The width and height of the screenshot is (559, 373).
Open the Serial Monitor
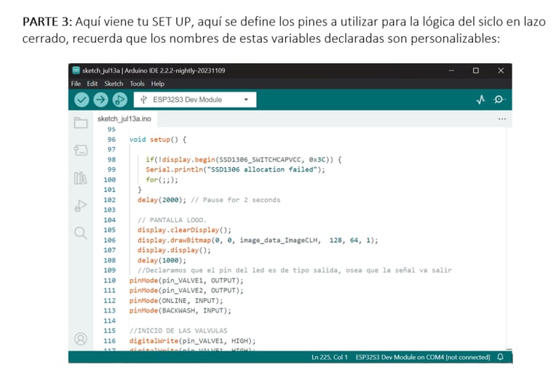coord(499,100)
